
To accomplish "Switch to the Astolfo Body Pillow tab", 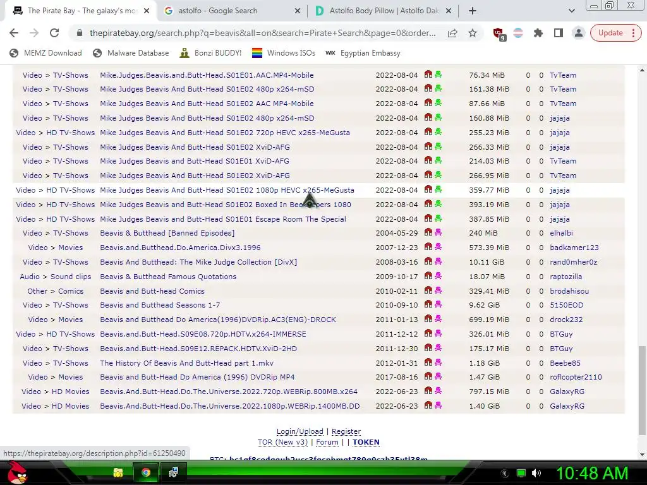I will (x=384, y=11).
